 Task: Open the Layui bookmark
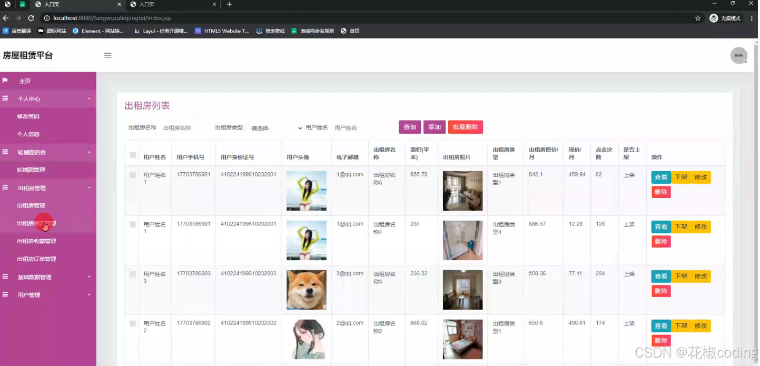(x=161, y=31)
